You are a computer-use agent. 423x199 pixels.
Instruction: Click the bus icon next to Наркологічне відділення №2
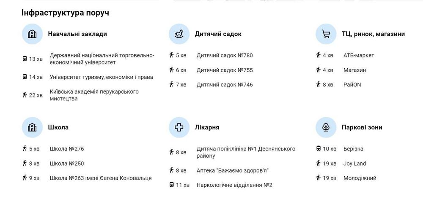click(x=172, y=185)
